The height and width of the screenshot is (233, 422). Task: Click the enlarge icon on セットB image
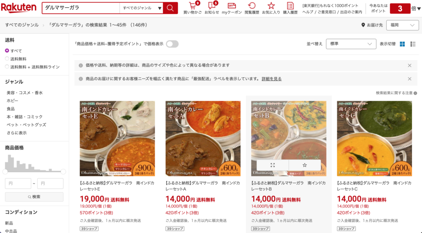point(273,165)
